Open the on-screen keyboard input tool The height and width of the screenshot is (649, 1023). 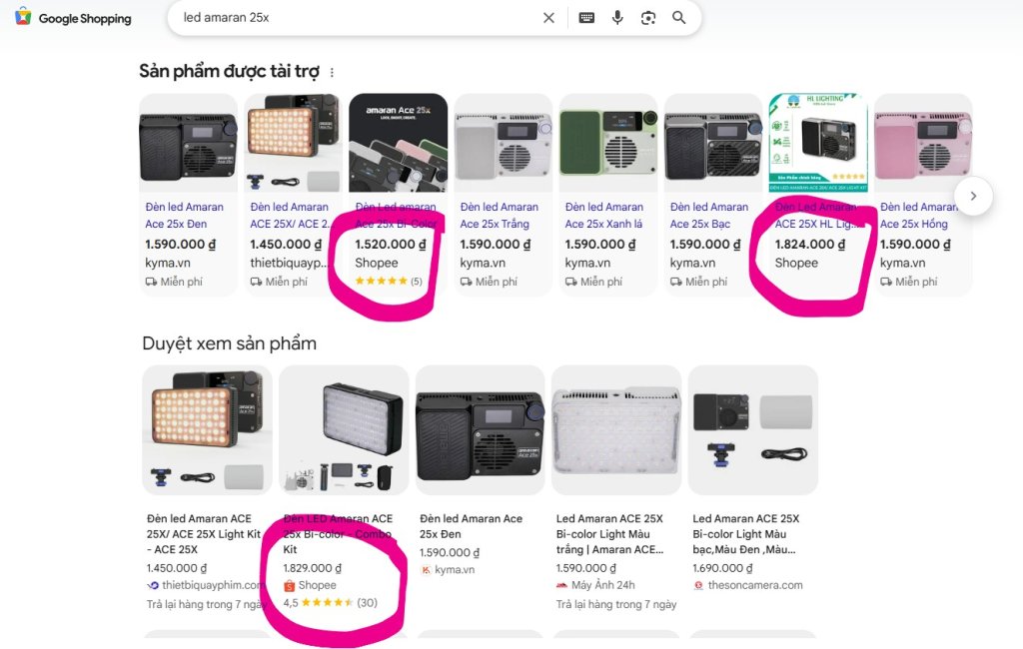[586, 18]
